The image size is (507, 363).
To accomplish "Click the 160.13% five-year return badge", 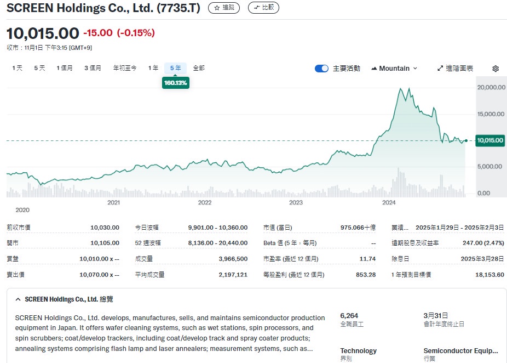I will pos(176,83).
